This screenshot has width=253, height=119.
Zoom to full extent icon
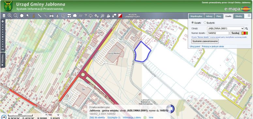click(22, 16)
